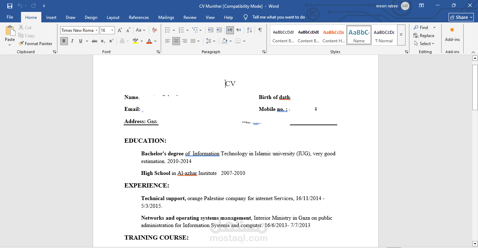Viewport: 478px width, 248px height.
Task: Click the Share button
Action: point(461,17)
